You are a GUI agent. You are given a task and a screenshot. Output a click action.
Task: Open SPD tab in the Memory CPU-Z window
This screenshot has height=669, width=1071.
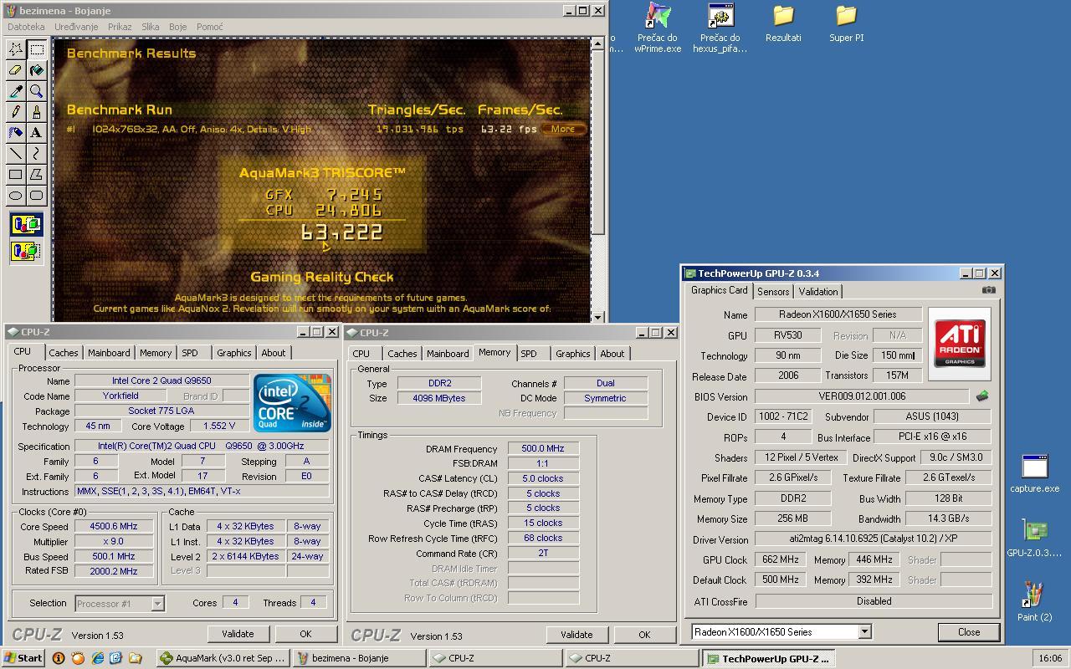tap(529, 354)
